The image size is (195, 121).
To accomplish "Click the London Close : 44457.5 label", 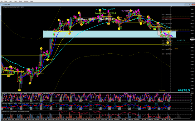I will point(105,9).
